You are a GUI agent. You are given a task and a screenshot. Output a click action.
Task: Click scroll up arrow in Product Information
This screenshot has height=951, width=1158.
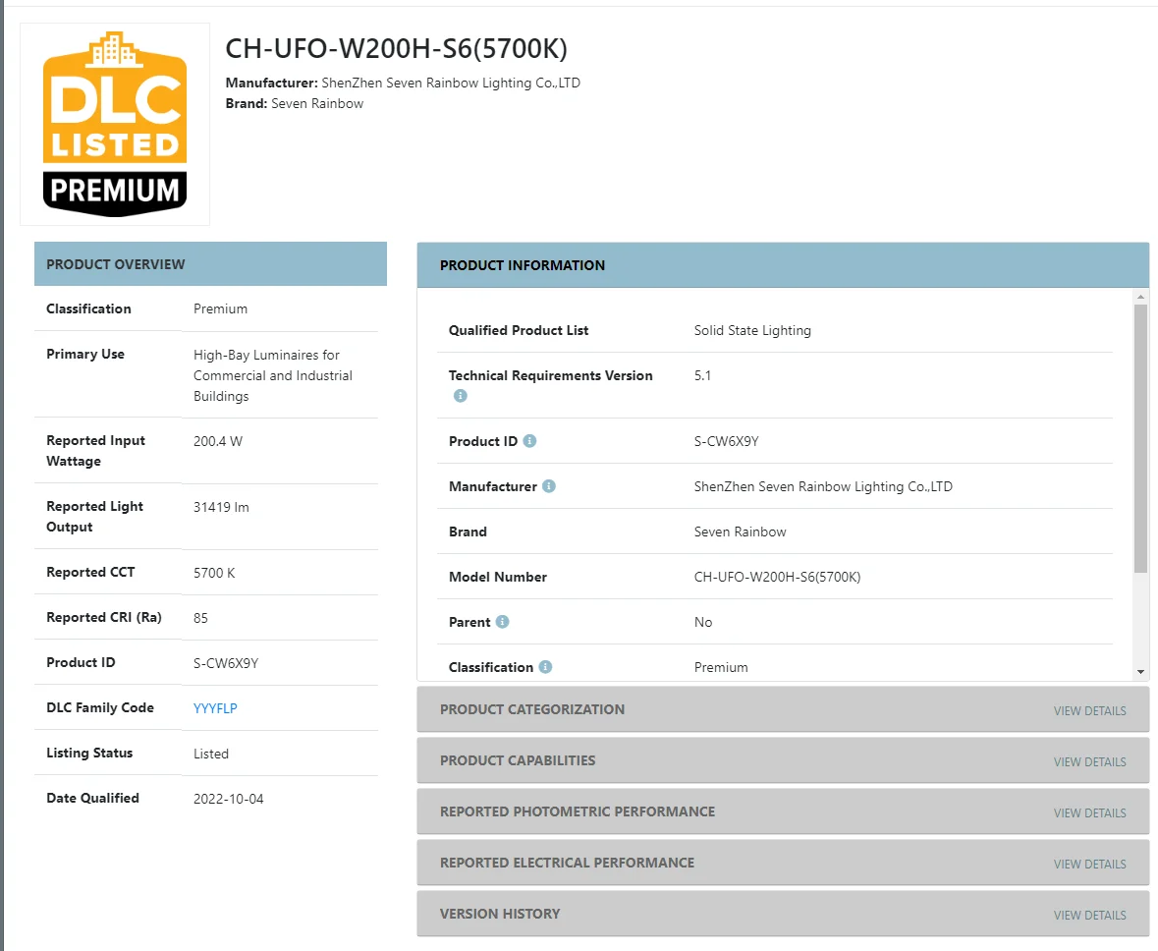point(1140,296)
